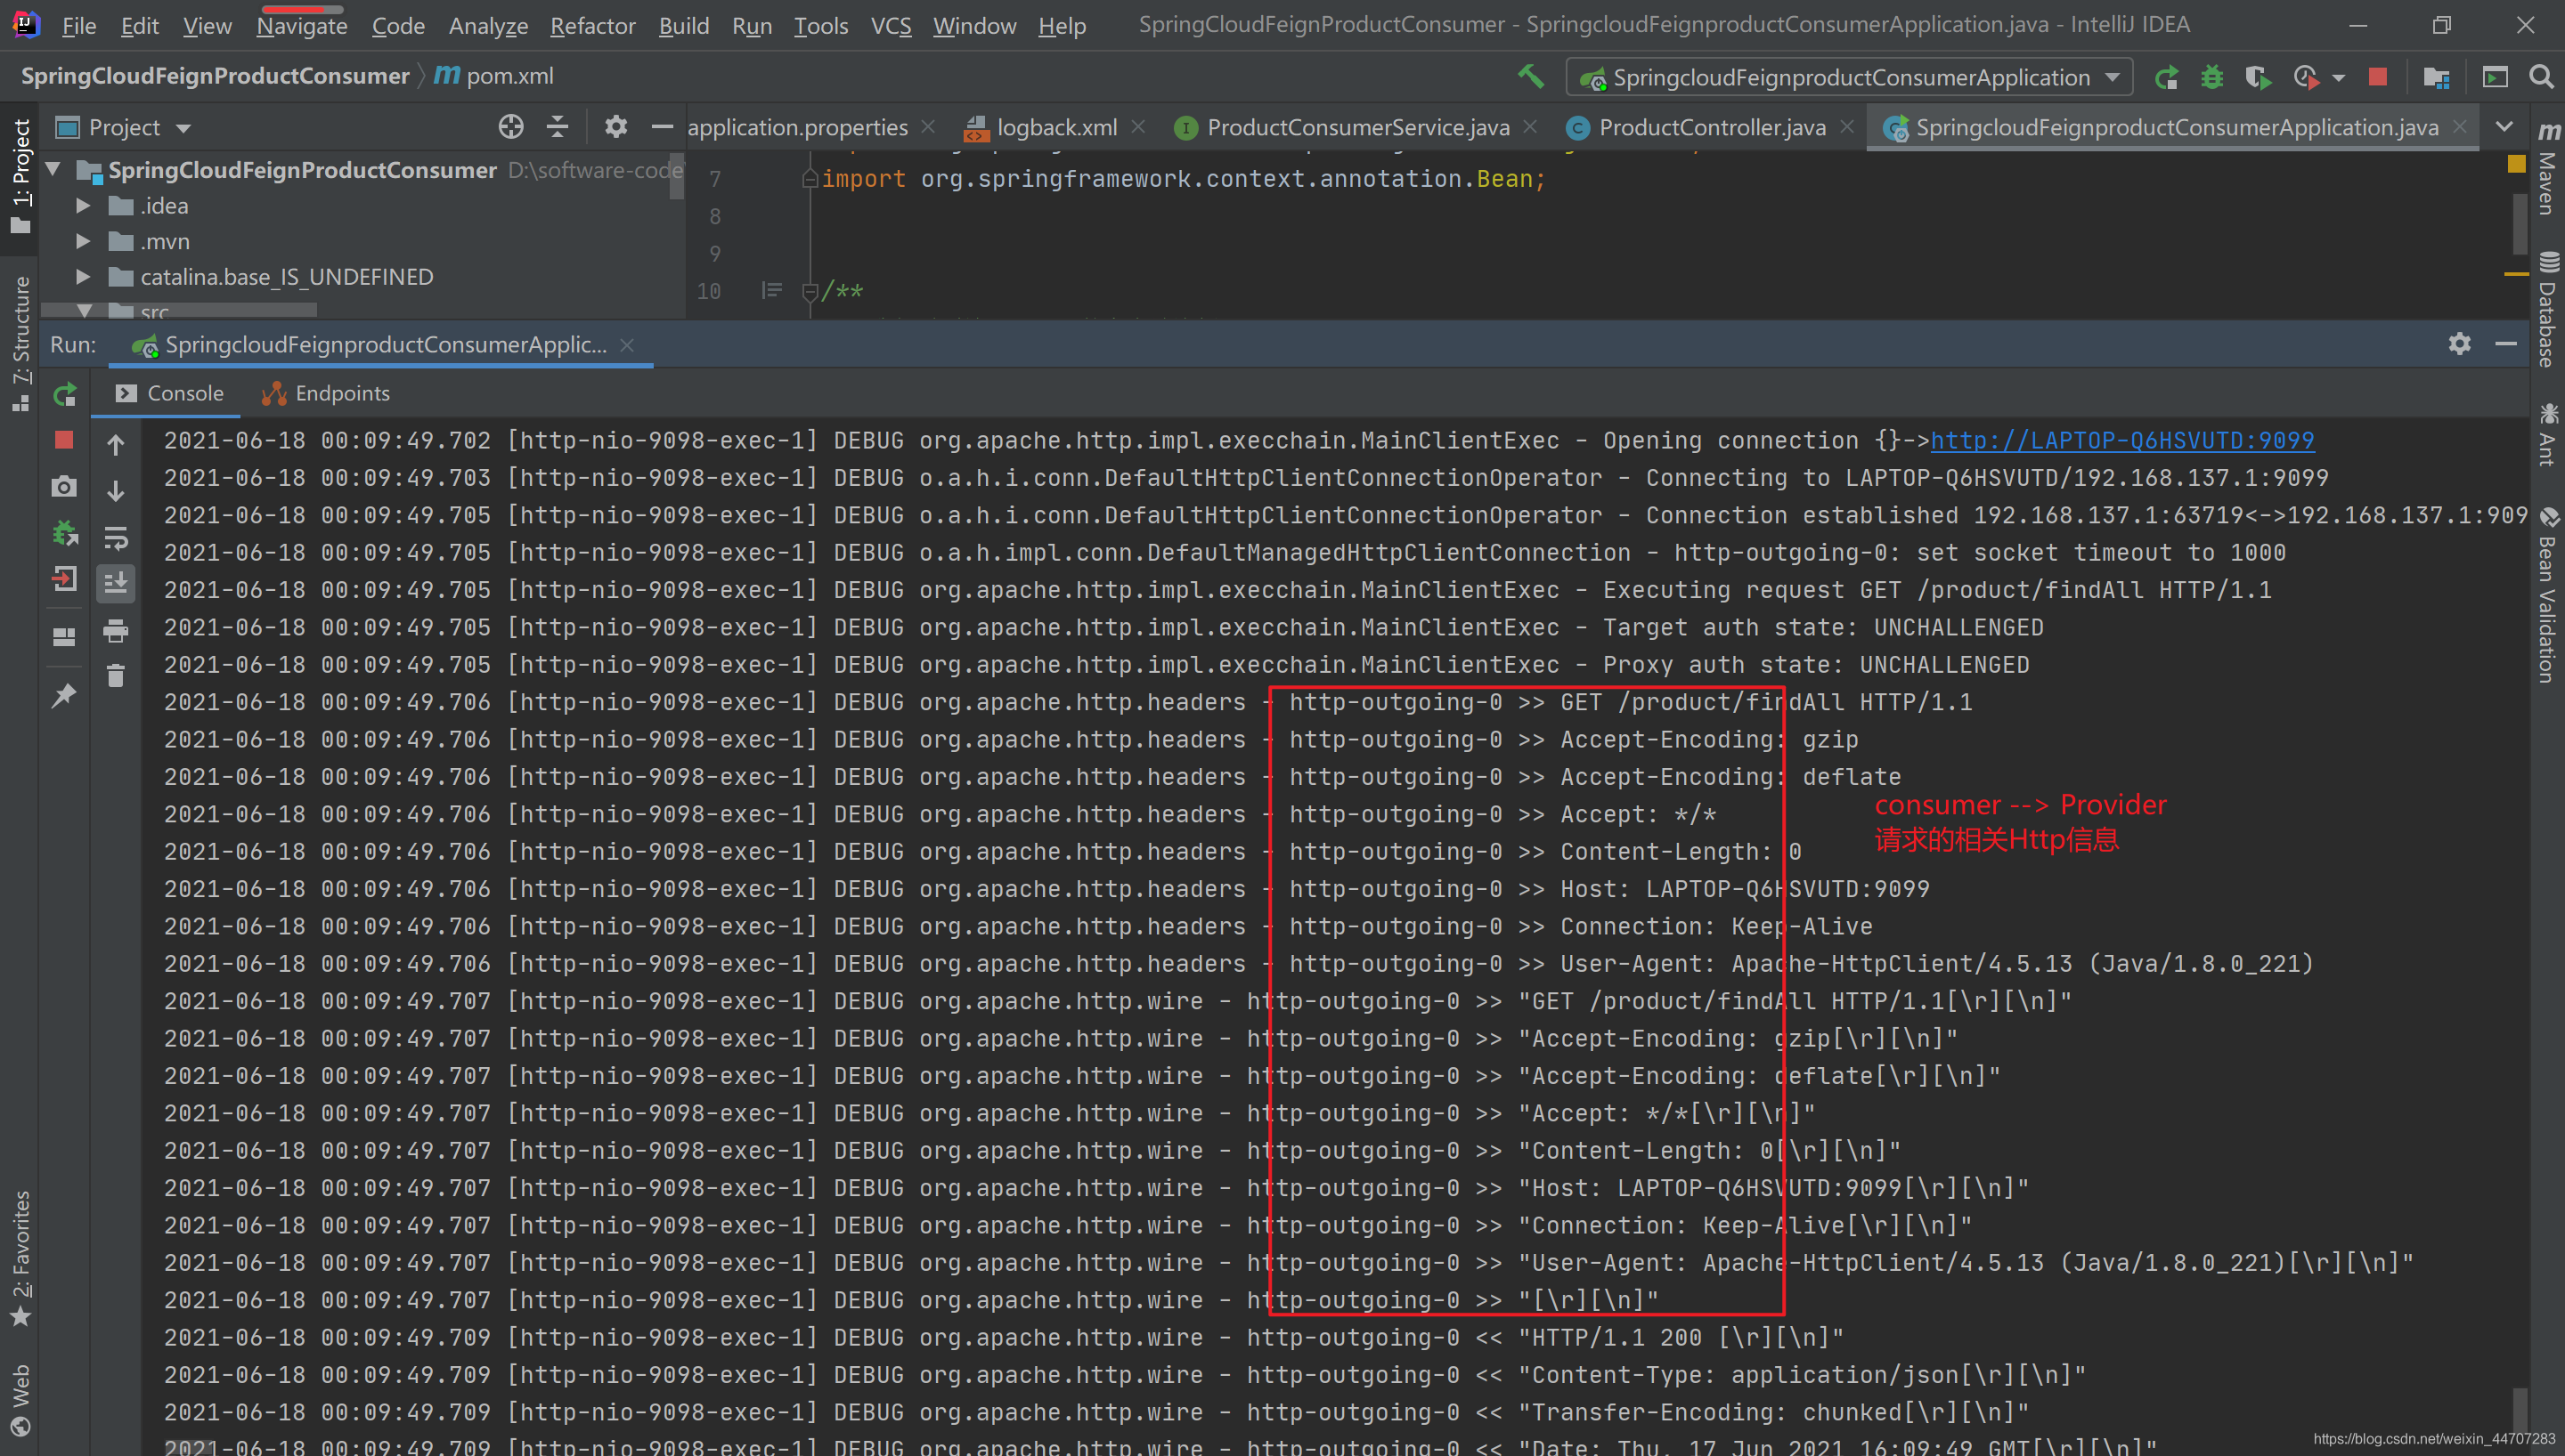Click the console vertical scrollbar
The image size is (2565, 1456).
click(2520, 1410)
